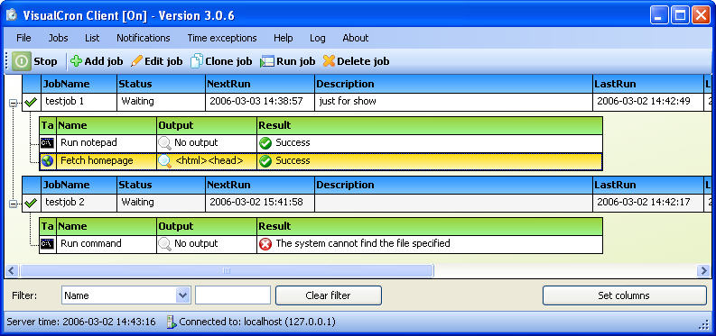Open output magnifier for Fetch homepage task

(x=164, y=160)
